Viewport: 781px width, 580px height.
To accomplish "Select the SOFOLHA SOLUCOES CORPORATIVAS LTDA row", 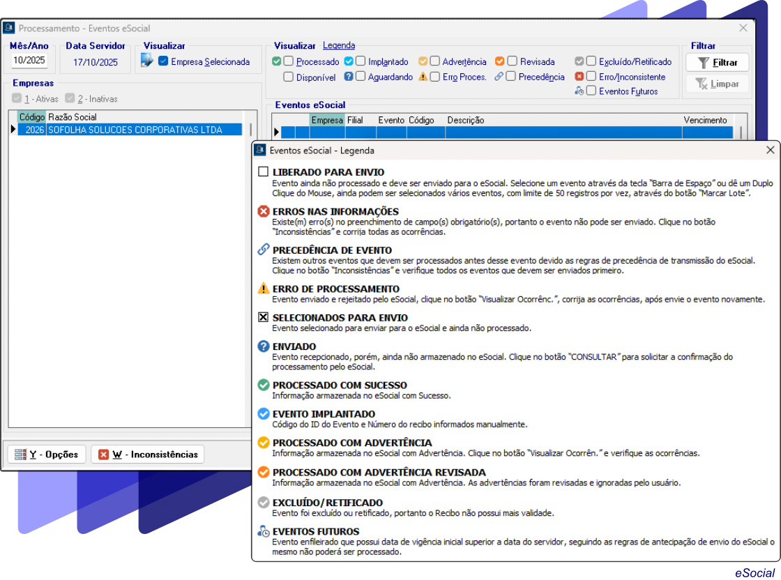I will (134, 130).
